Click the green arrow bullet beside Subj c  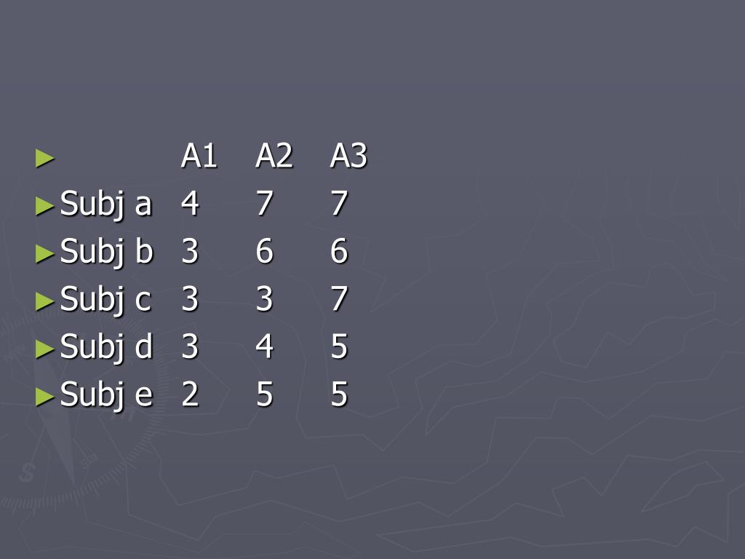45,301
